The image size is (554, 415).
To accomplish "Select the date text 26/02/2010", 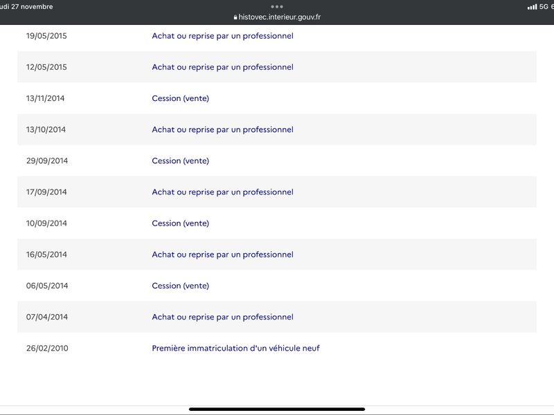I will pos(47,348).
